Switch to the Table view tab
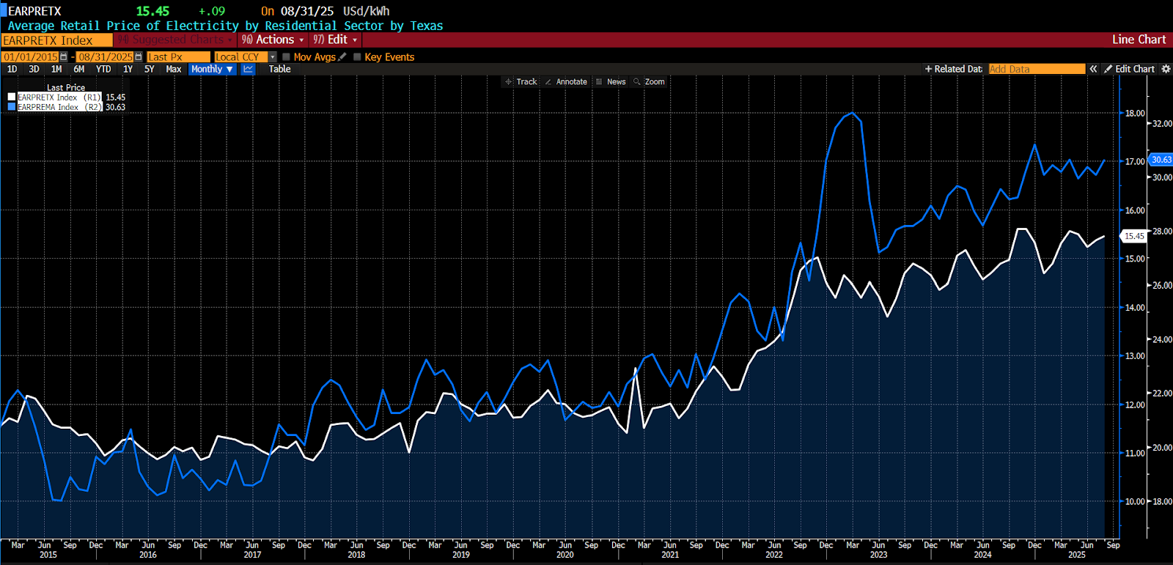This screenshot has width=1173, height=565. click(x=279, y=69)
